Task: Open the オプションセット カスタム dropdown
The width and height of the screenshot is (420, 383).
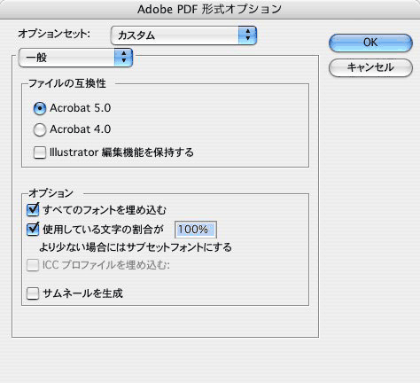Action: coord(183,35)
